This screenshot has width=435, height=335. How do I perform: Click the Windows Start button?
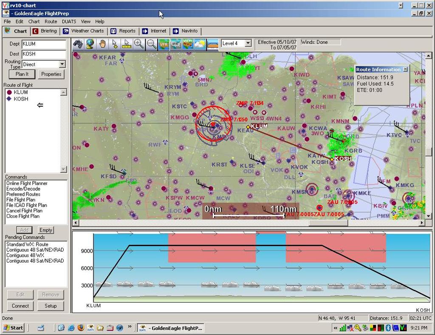13,328
